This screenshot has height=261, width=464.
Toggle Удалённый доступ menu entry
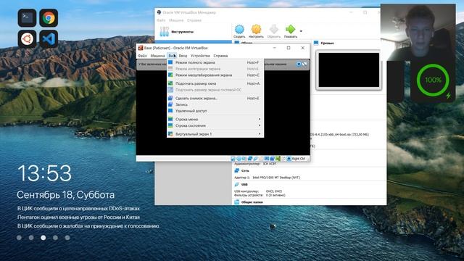(x=215, y=111)
